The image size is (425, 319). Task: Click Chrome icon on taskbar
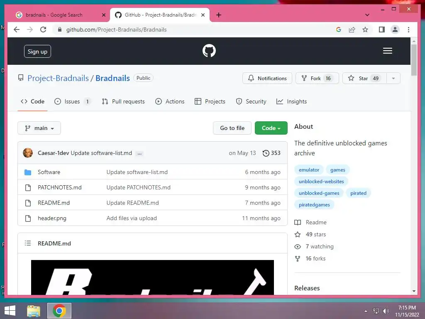[59, 311]
